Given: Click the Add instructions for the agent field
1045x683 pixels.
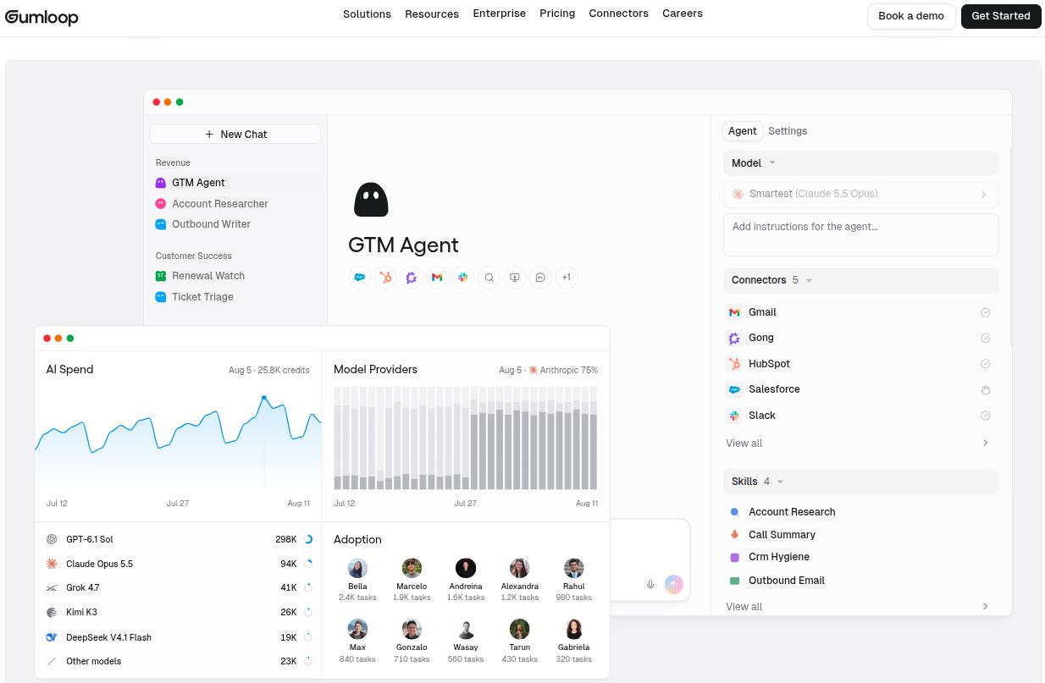Looking at the screenshot, I should click(x=861, y=235).
